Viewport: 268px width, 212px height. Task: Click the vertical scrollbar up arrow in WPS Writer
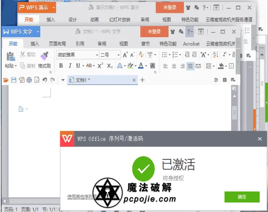(234, 96)
